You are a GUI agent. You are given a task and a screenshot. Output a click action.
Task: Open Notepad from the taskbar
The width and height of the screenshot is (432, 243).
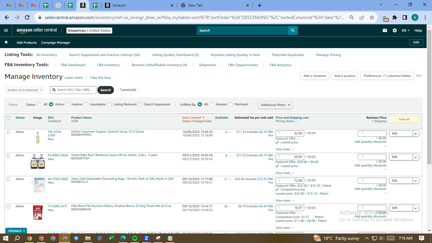pos(170,238)
